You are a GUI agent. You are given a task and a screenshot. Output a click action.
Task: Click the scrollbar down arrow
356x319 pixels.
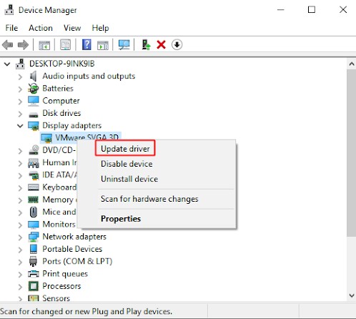pyautogui.click(x=352, y=295)
